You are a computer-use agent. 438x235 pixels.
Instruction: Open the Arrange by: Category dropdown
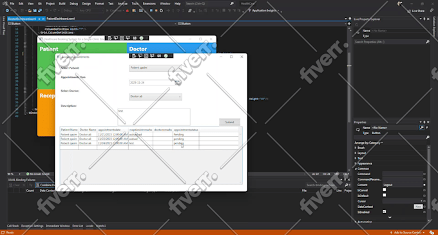coord(368,143)
